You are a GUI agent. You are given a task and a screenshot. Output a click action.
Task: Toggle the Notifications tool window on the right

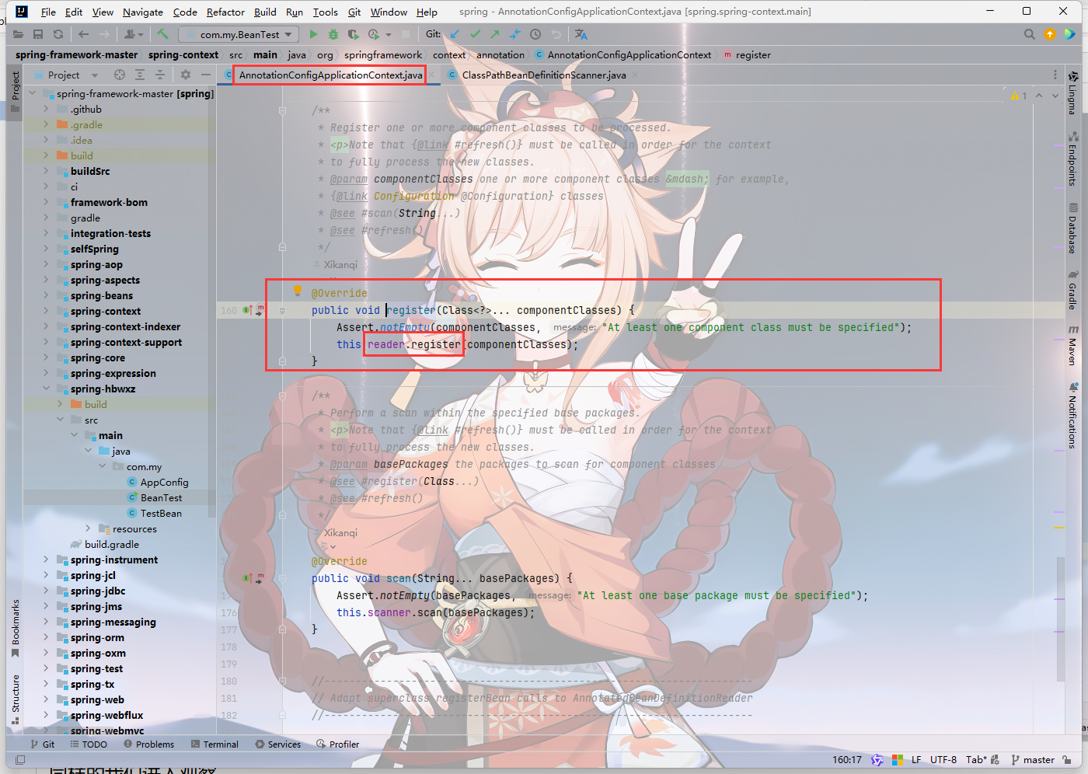click(1072, 416)
